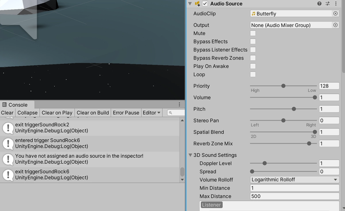Click the Stereo Pan slider handle

tap(283, 121)
